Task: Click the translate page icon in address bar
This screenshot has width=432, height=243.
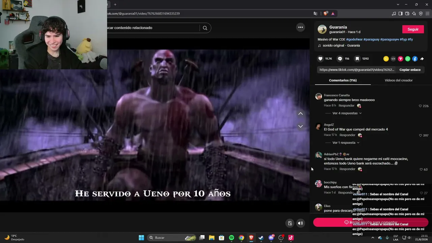Action: pyautogui.click(x=315, y=13)
